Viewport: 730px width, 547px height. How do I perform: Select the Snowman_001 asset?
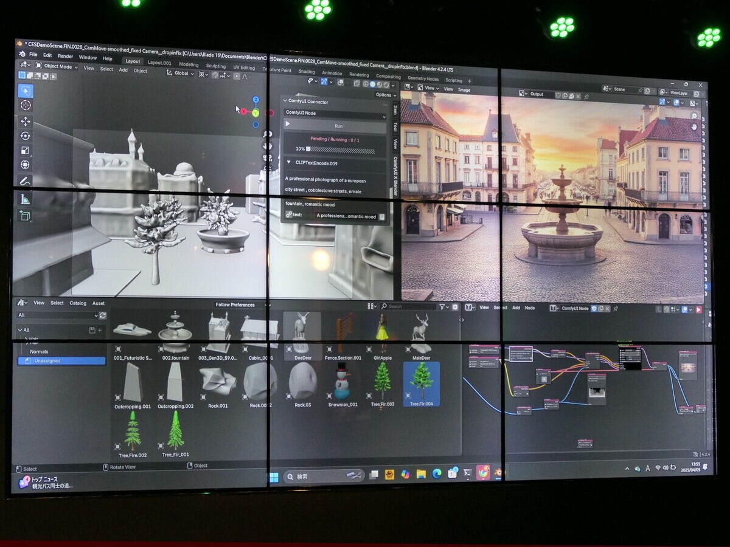342,385
